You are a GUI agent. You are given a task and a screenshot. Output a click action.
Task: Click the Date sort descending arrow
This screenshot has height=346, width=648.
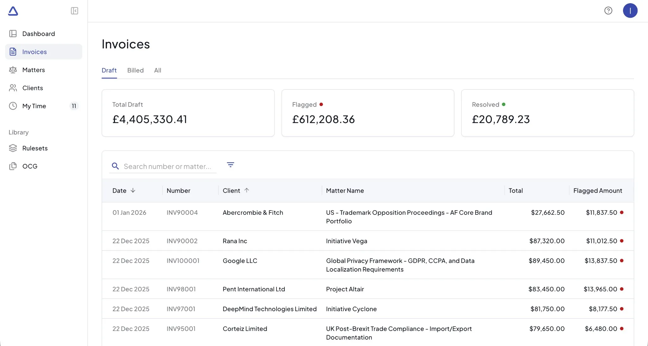(x=133, y=190)
